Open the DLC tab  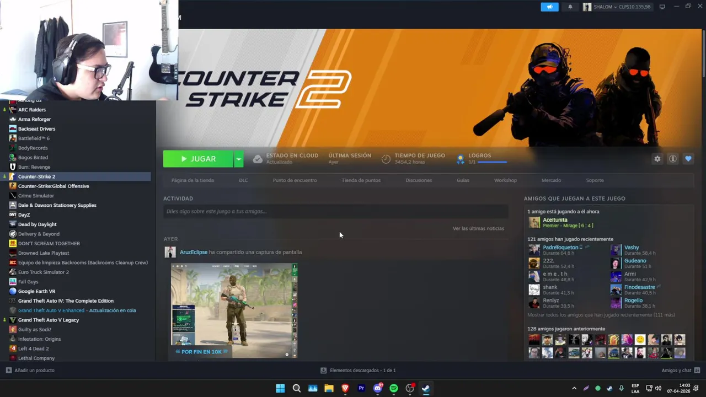[x=243, y=180]
